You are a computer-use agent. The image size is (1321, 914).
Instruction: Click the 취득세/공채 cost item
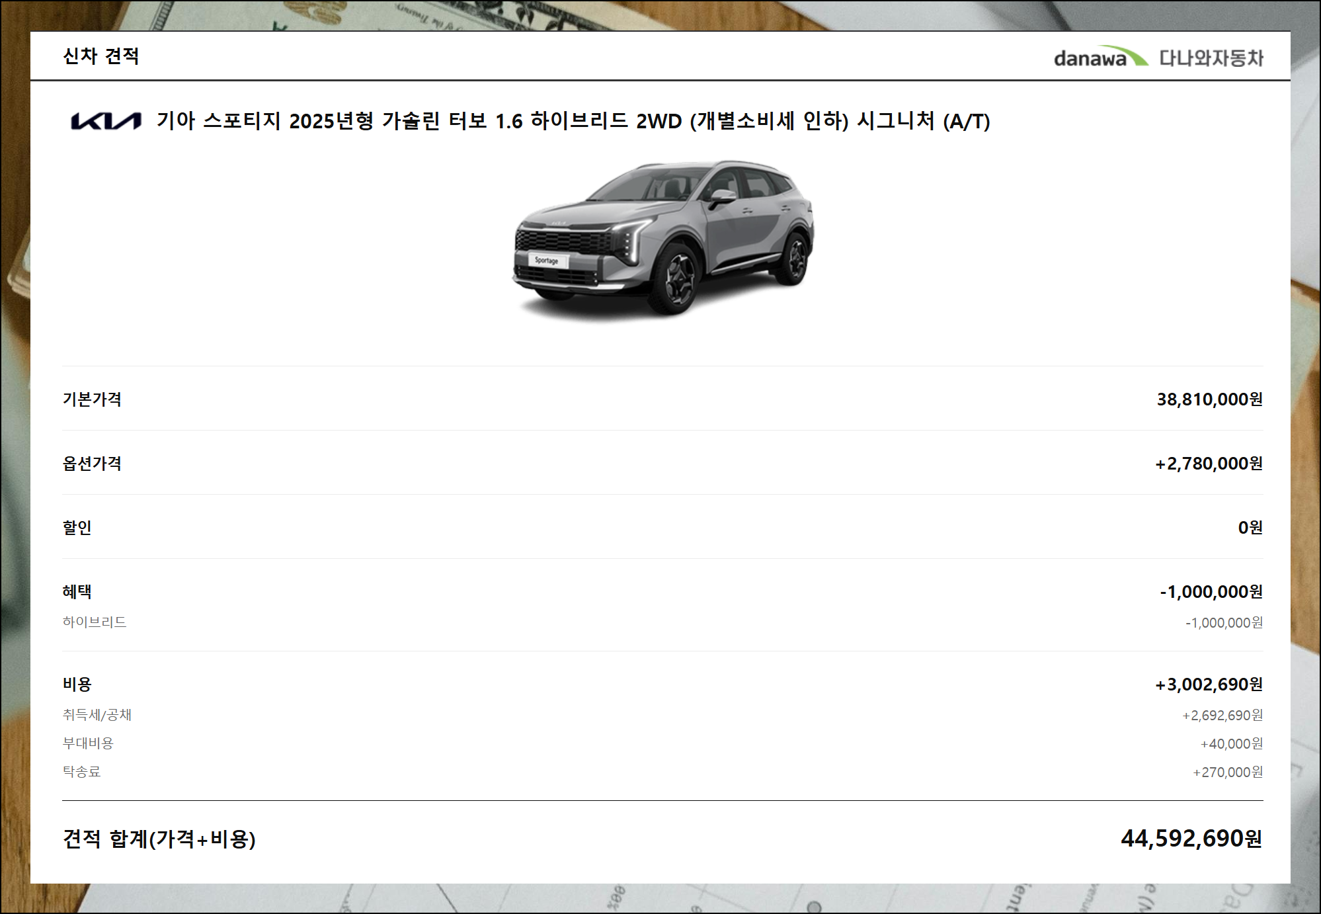97,714
